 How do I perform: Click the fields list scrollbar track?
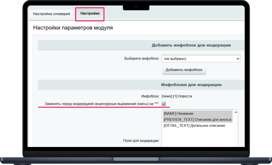click(x=236, y=131)
